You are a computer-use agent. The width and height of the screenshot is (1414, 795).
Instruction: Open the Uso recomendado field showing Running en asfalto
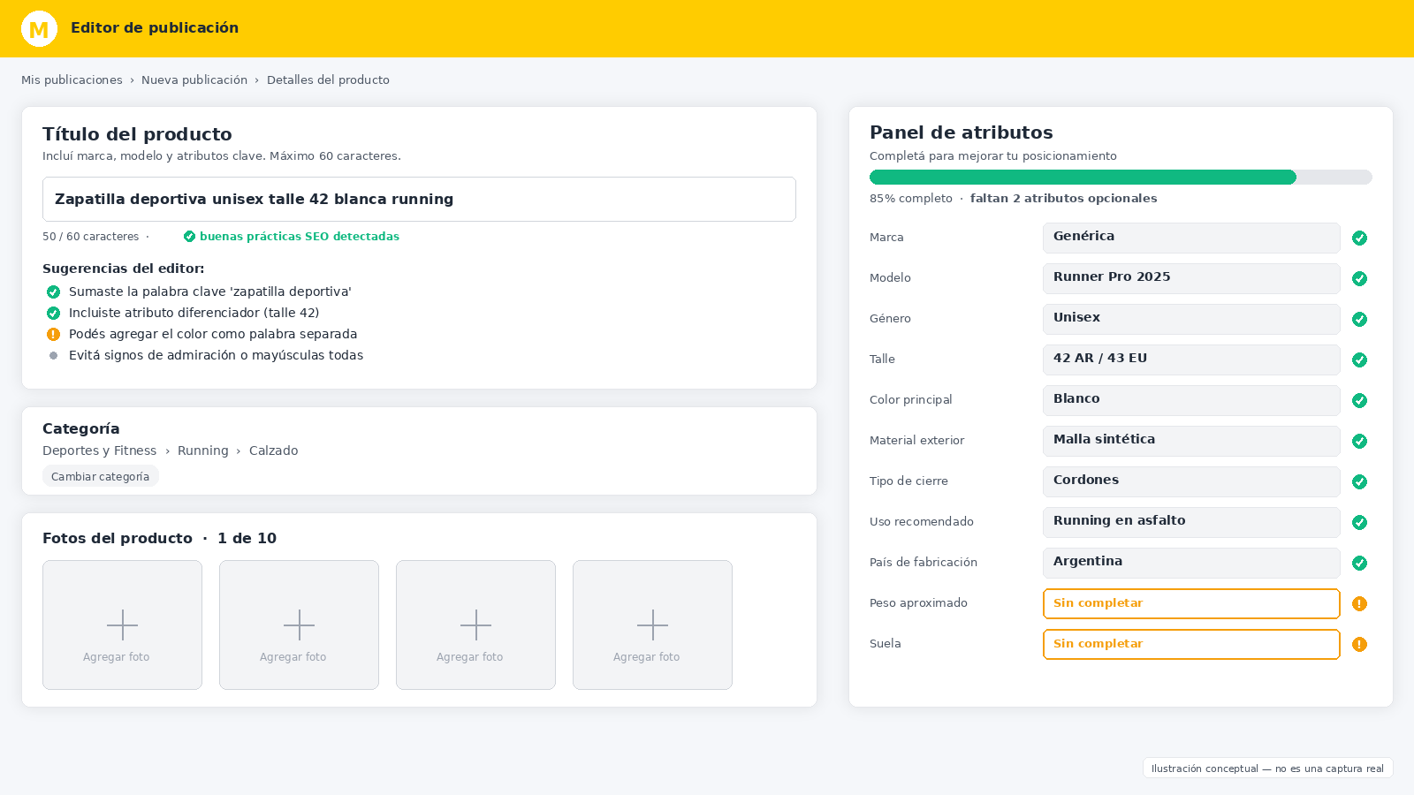pyautogui.click(x=1191, y=523)
